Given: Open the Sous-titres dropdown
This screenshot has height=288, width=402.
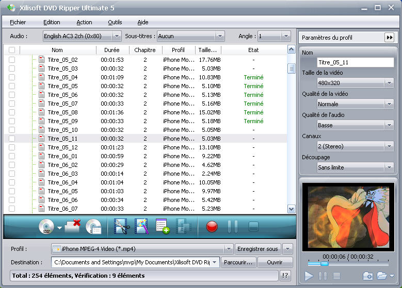Looking at the screenshot, I should click(x=220, y=36).
